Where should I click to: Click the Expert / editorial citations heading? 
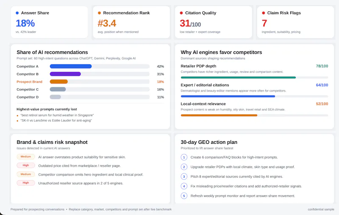[x=205, y=85]
